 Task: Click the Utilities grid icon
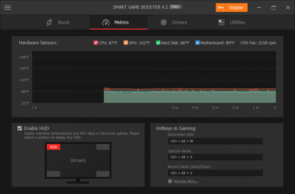pos(221,22)
